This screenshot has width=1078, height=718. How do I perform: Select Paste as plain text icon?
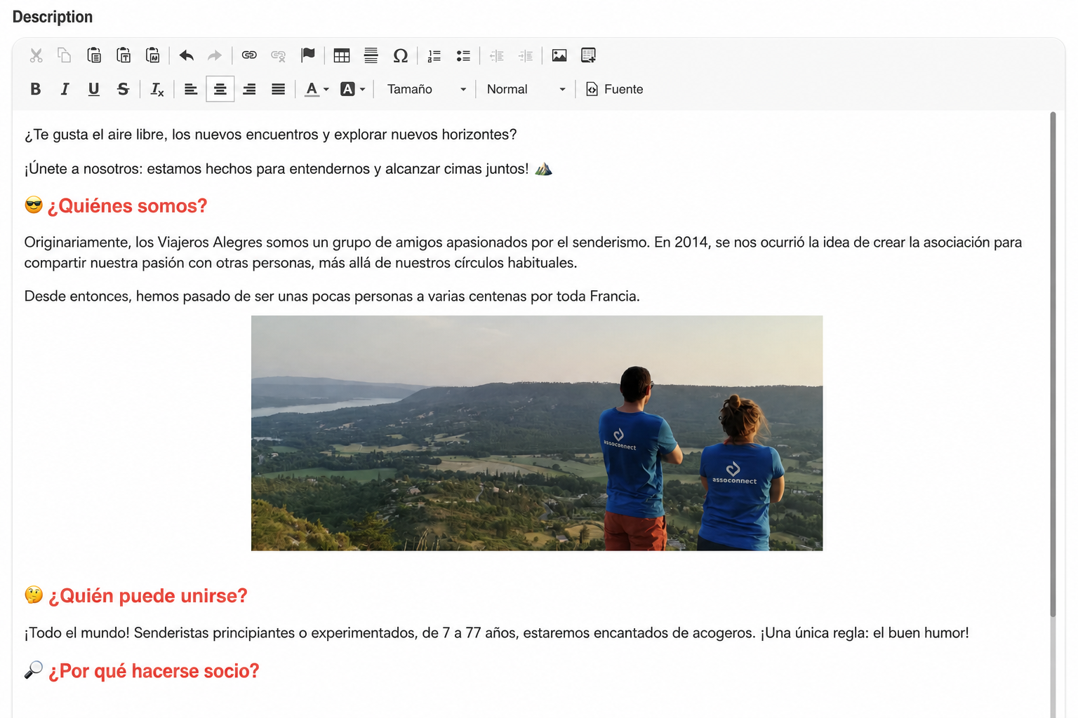124,55
